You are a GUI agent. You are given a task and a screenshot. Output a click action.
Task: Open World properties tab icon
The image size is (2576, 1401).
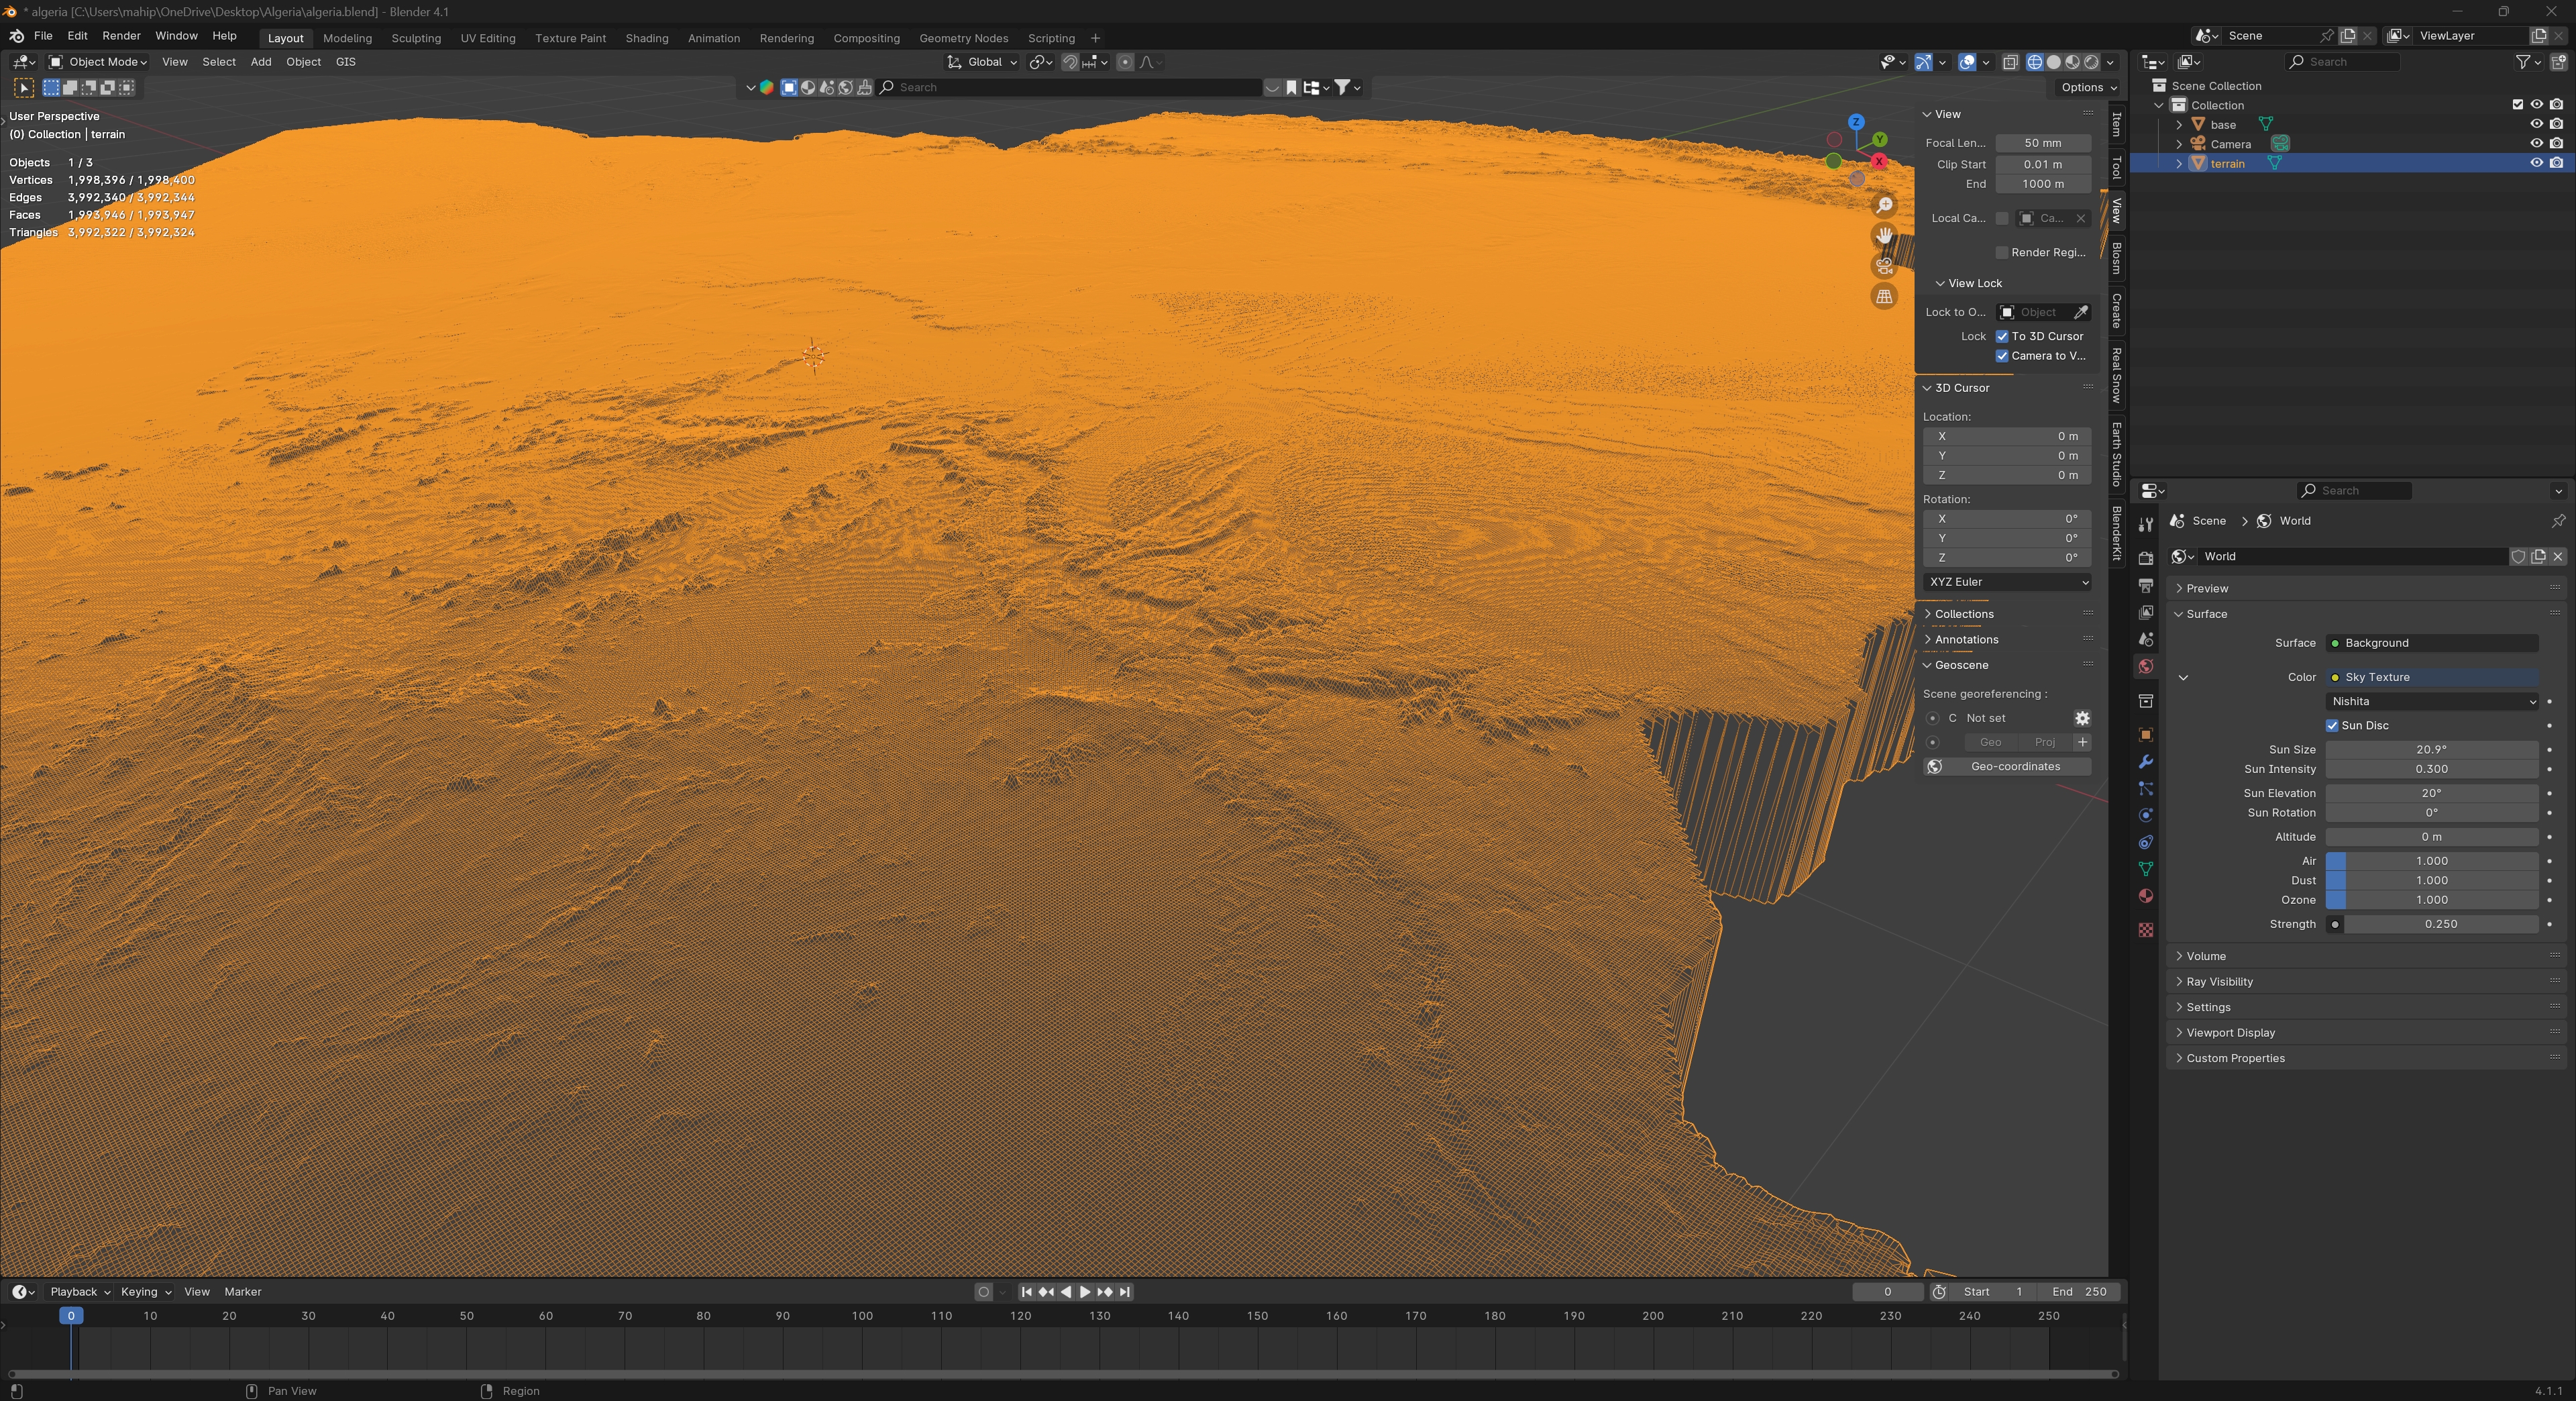coord(2145,667)
